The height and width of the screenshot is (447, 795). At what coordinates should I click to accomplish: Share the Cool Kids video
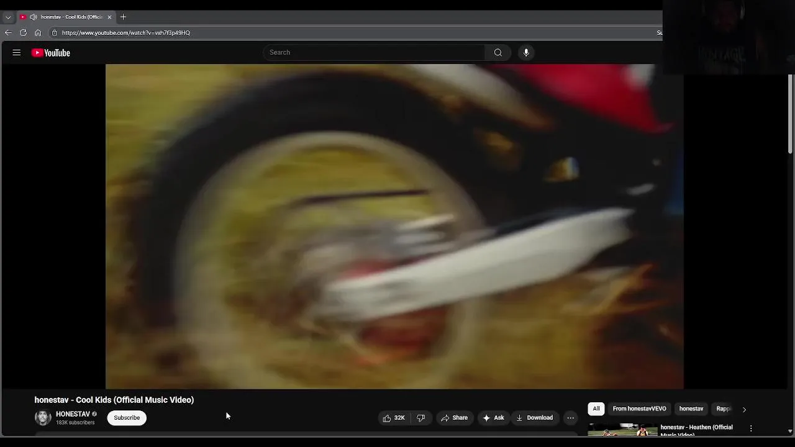(454, 418)
